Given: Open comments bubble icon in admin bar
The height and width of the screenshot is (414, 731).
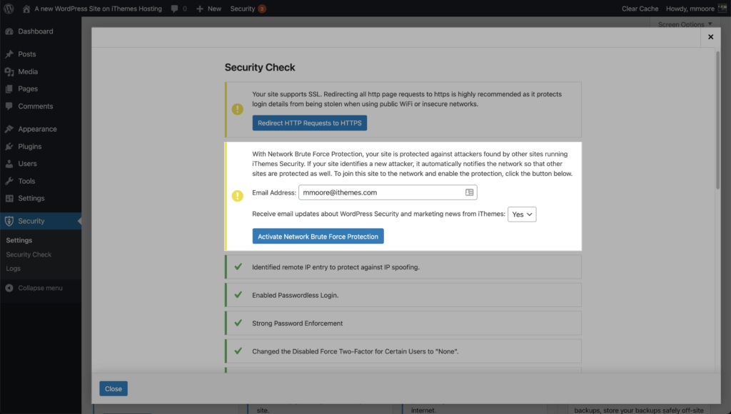Looking at the screenshot, I should pos(174,9).
